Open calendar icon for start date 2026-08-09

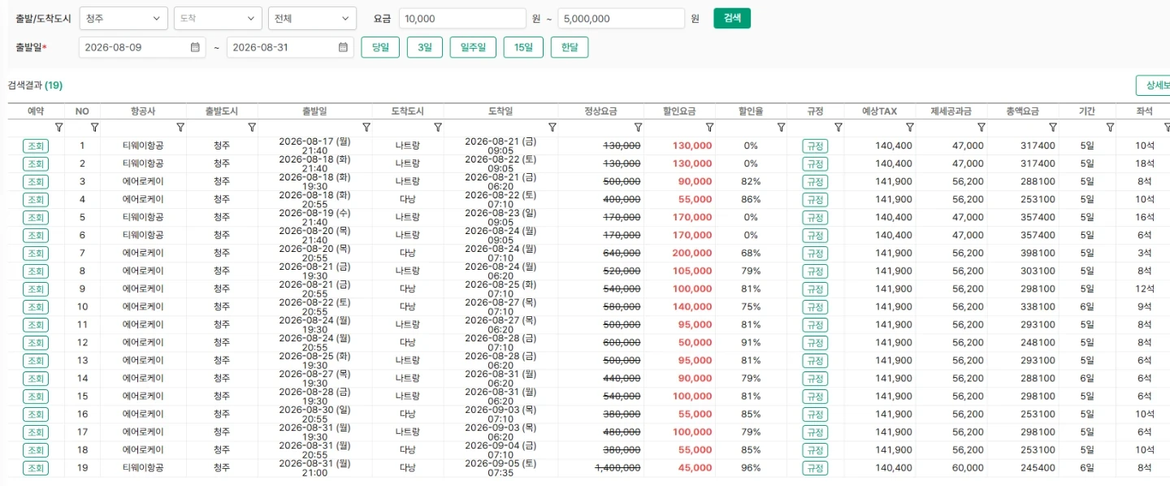(195, 47)
